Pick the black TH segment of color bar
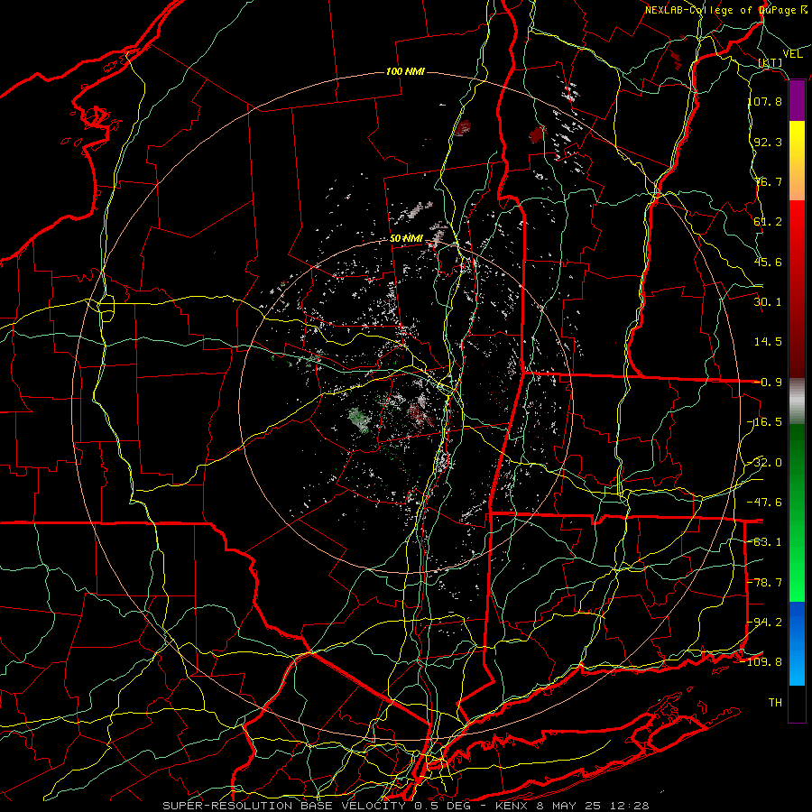812x812 pixels. pyautogui.click(x=797, y=703)
